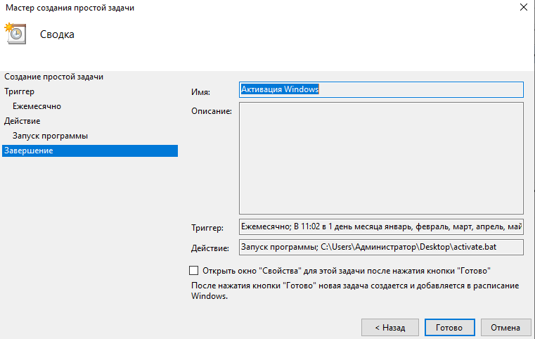Close the wizard with the X button
Image resolution: width=535 pixels, height=339 pixels.
[x=523, y=7]
